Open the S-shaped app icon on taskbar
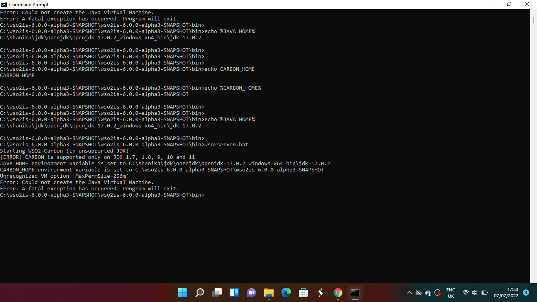 click(320, 293)
